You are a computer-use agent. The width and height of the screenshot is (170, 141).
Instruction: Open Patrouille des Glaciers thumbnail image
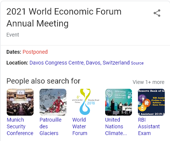53,102
